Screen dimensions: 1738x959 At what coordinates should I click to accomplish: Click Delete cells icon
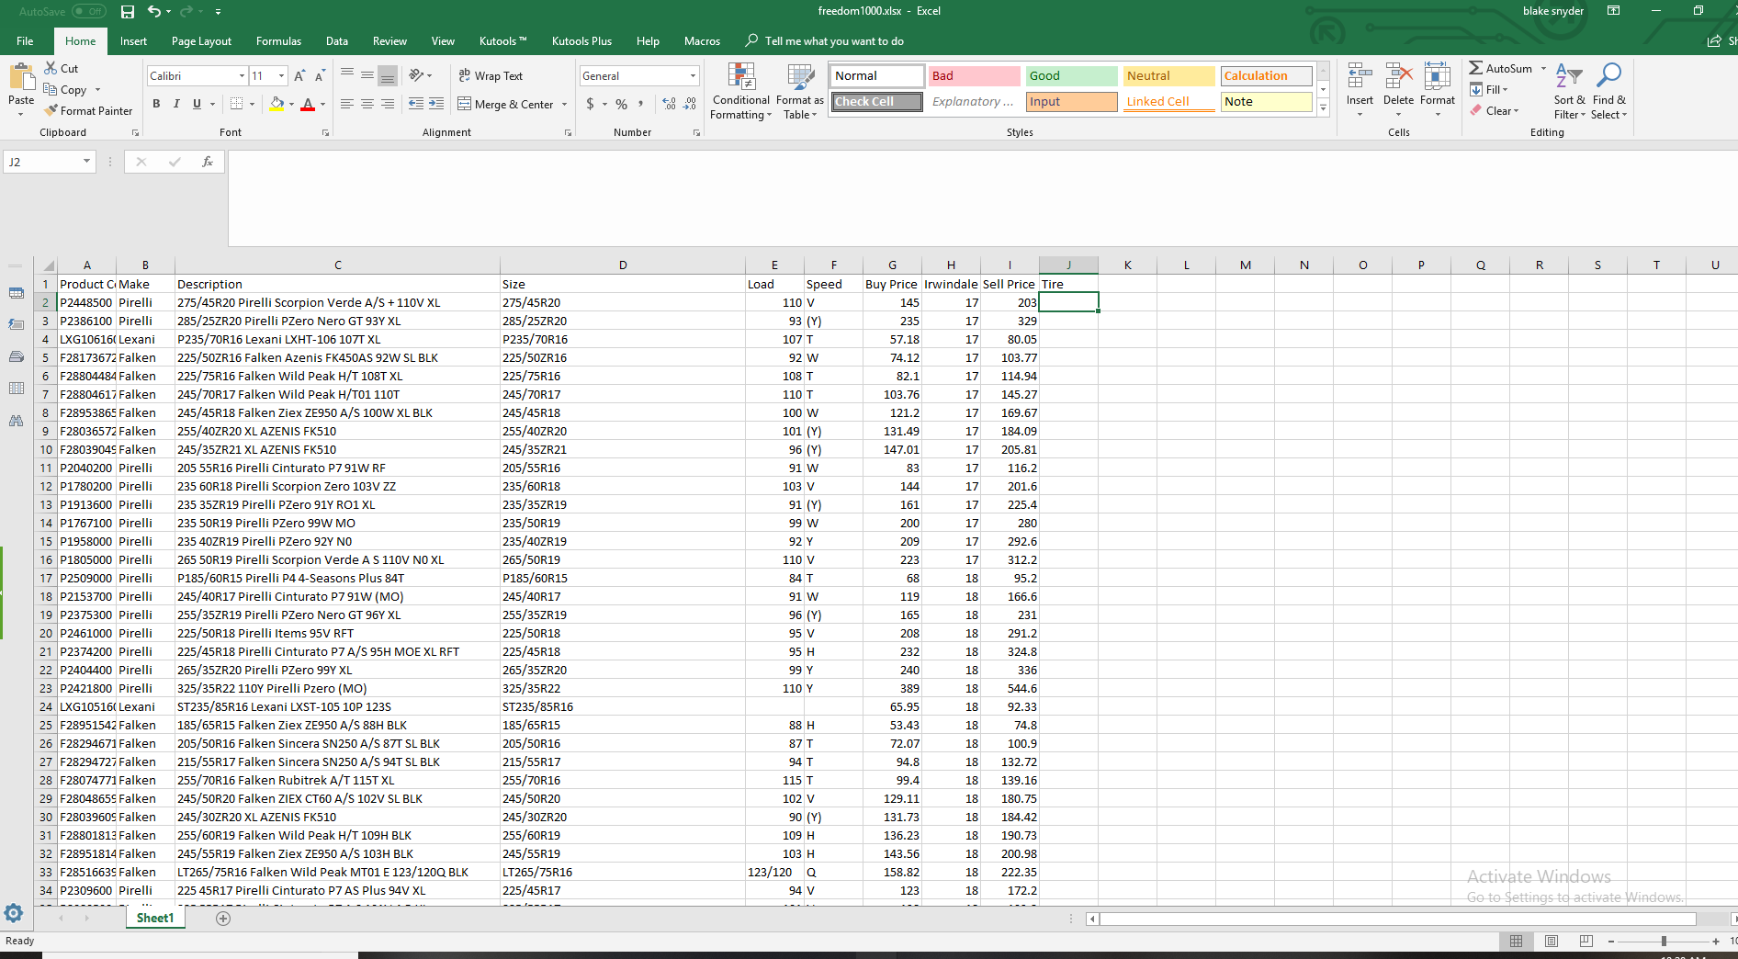coord(1398,77)
